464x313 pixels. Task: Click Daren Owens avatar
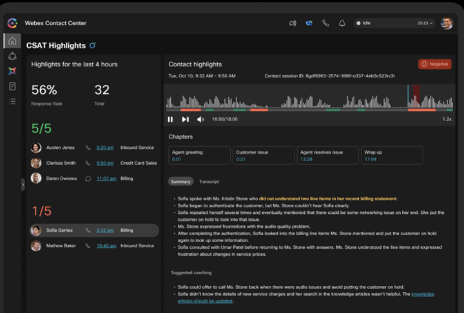point(36,178)
